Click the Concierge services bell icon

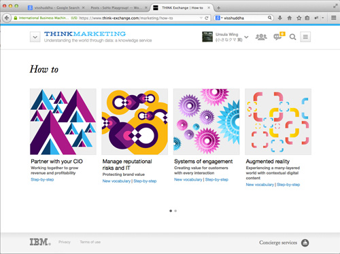pos(305,242)
